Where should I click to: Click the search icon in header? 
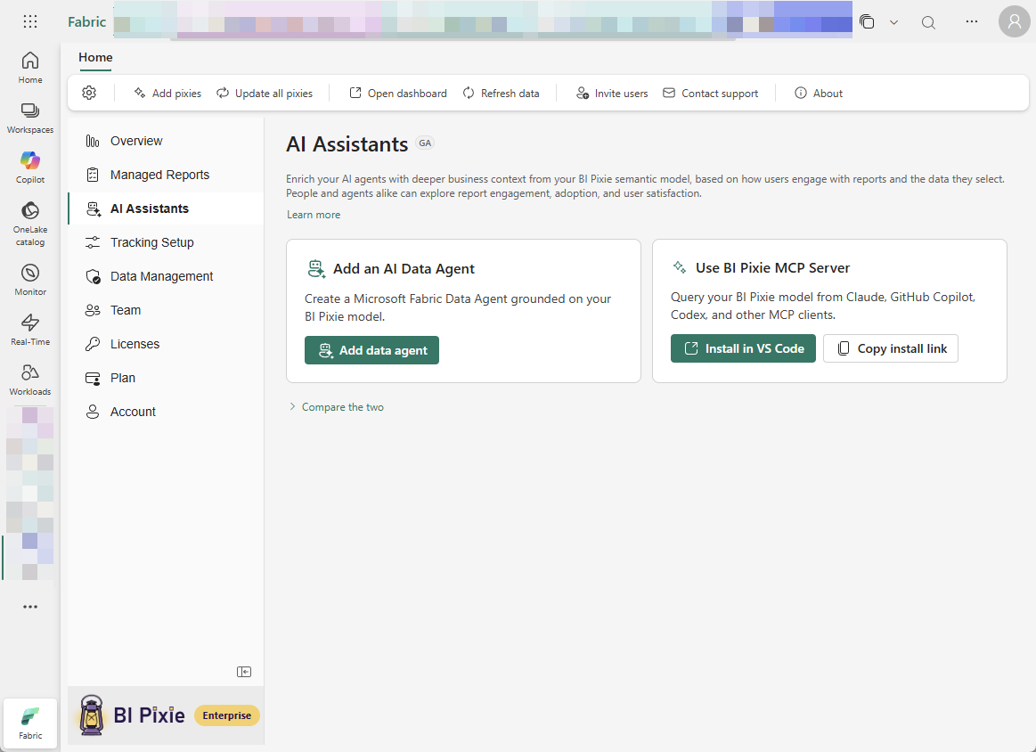tap(928, 21)
